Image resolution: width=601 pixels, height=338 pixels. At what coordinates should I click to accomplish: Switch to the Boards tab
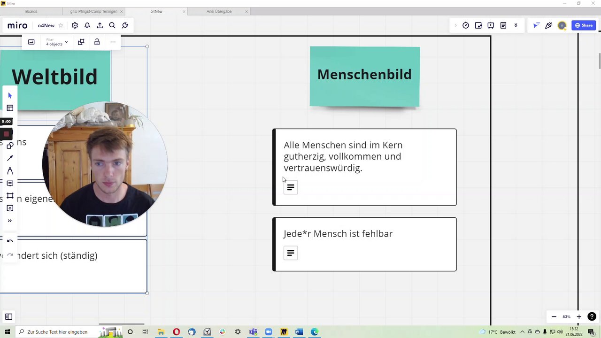tap(31, 11)
